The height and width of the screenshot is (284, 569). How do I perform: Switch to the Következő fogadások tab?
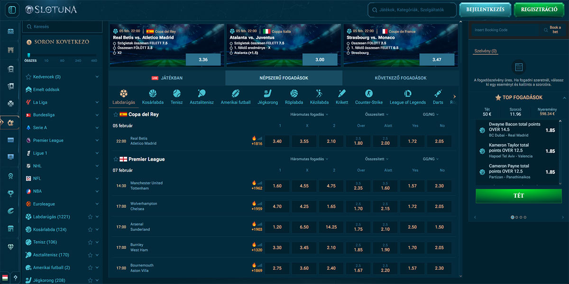400,78
